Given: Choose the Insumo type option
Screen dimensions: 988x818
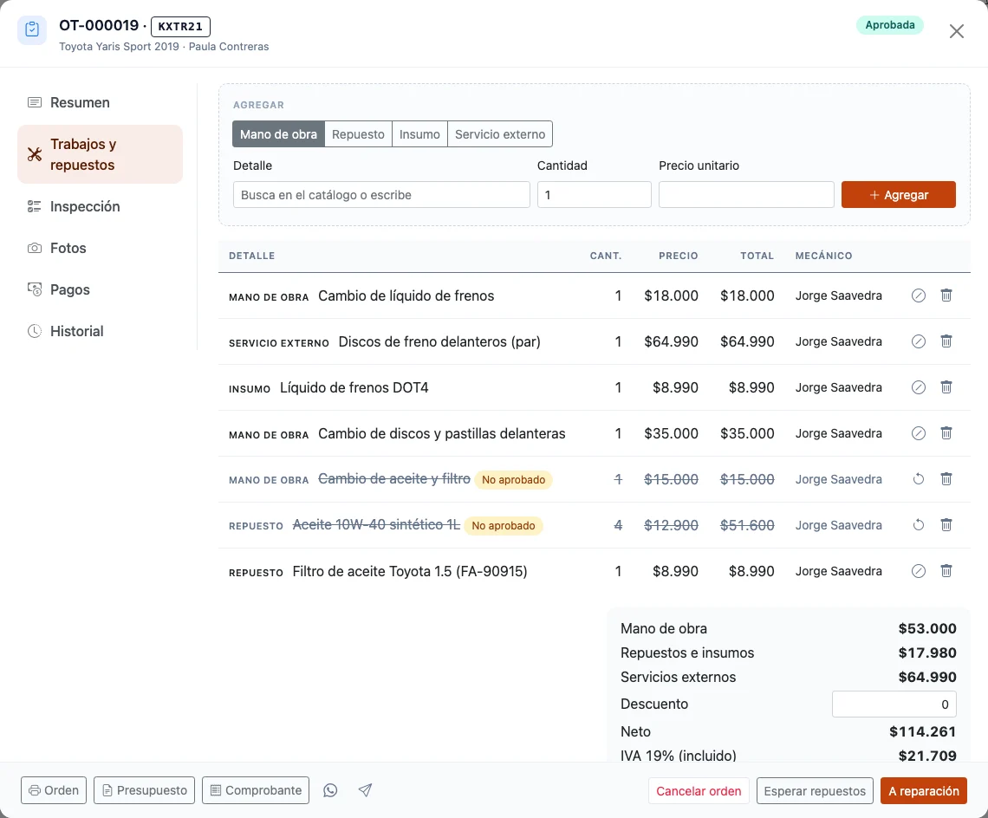Looking at the screenshot, I should (x=419, y=134).
